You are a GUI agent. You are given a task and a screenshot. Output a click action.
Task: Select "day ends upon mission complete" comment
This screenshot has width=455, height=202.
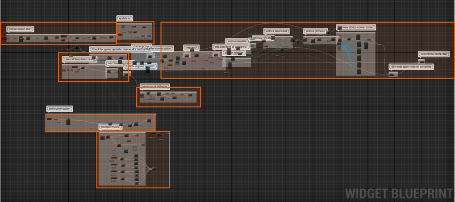(x=411, y=66)
